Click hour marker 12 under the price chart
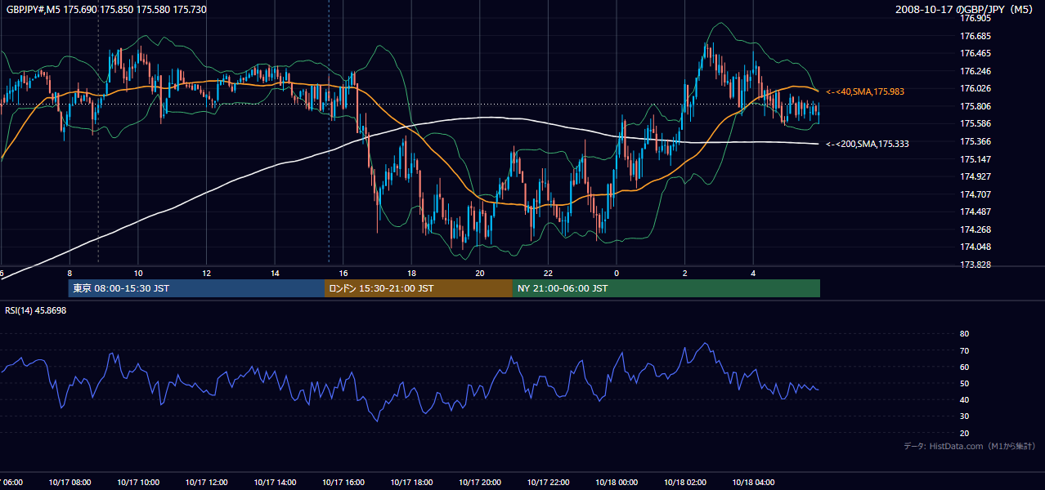 pyautogui.click(x=206, y=273)
